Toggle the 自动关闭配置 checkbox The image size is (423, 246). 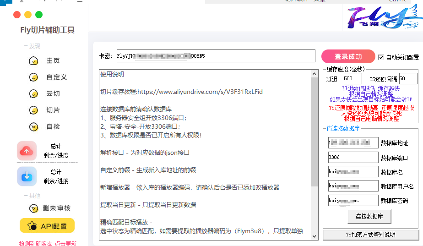point(381,57)
